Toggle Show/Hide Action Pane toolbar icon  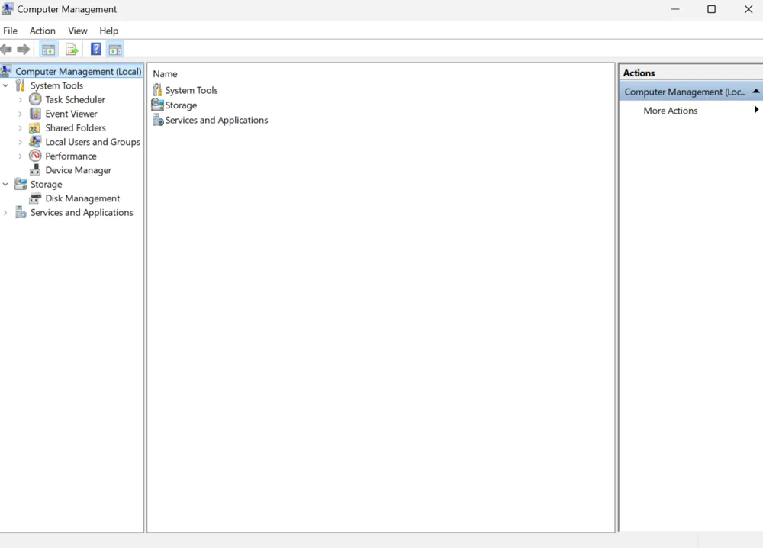(x=115, y=49)
